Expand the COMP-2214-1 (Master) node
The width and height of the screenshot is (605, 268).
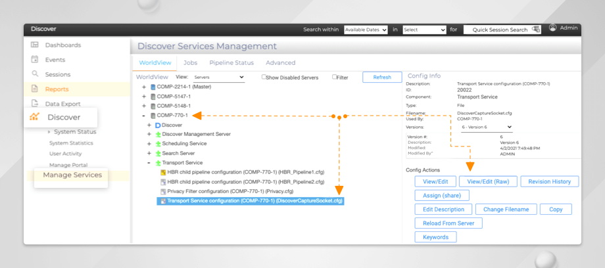tap(144, 87)
